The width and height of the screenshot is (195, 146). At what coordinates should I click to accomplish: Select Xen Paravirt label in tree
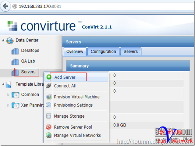coord(32,105)
